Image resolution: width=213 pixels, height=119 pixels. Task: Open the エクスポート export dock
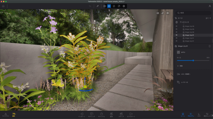131,115
